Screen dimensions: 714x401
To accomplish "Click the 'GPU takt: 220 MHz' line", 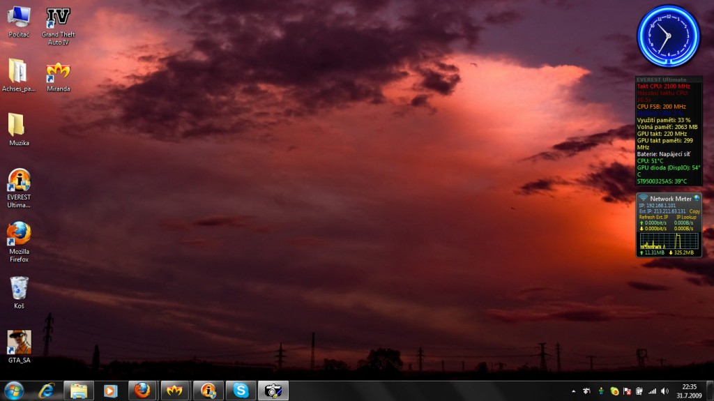I will coord(662,134).
